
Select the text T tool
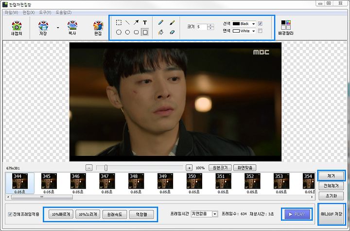tap(145, 22)
